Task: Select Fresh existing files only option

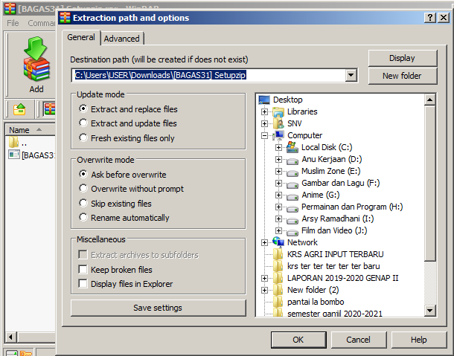Action: [83, 137]
